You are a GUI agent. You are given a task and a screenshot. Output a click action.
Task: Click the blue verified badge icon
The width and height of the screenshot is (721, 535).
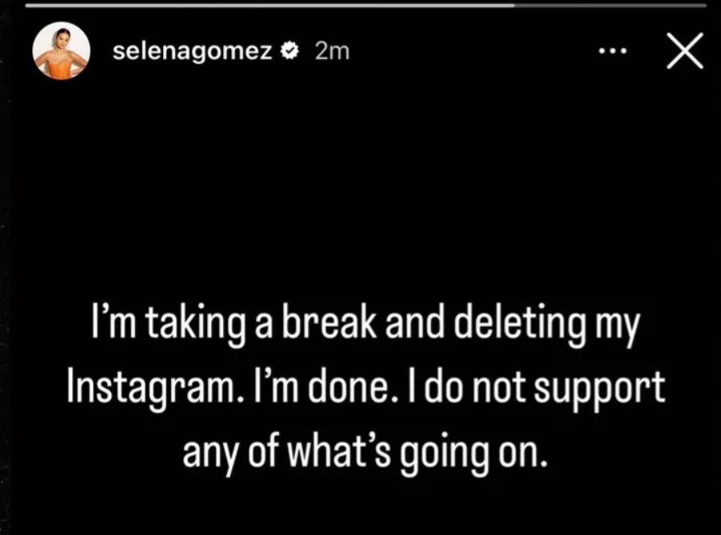point(289,51)
